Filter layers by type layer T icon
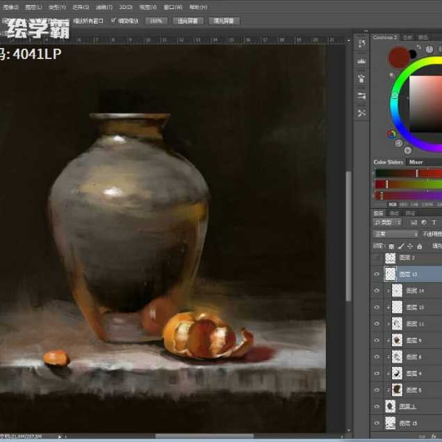 434,222
